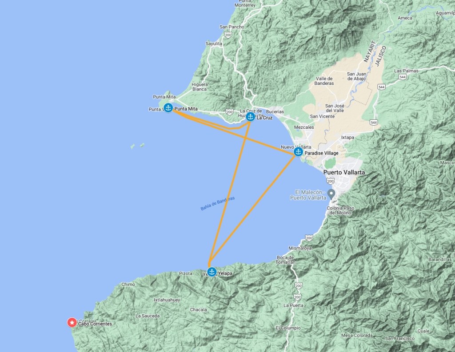This screenshot has width=455, height=352.
Task: Click the El Columpio place label
Action: tap(288, 328)
